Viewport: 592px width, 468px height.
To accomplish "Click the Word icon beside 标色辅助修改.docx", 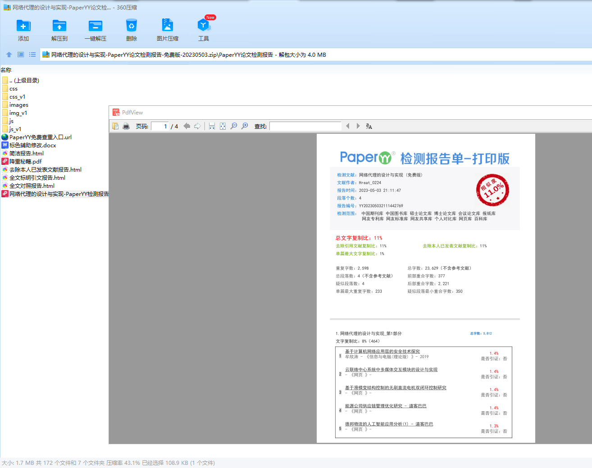I will point(5,145).
